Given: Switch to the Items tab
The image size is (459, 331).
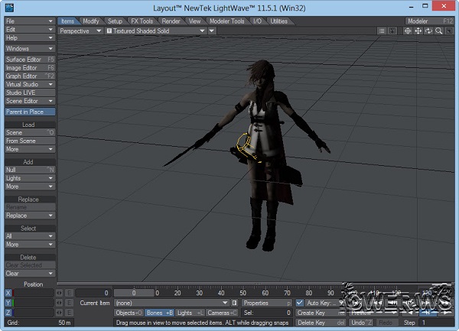Looking at the screenshot, I should 68,21.
